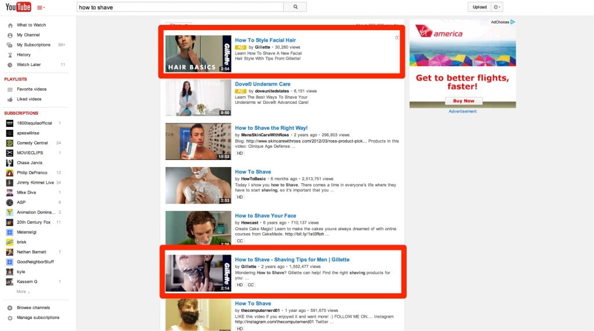Click the Melanielgl channel icon
The height and width of the screenshot is (331, 594).
pos(10,232)
